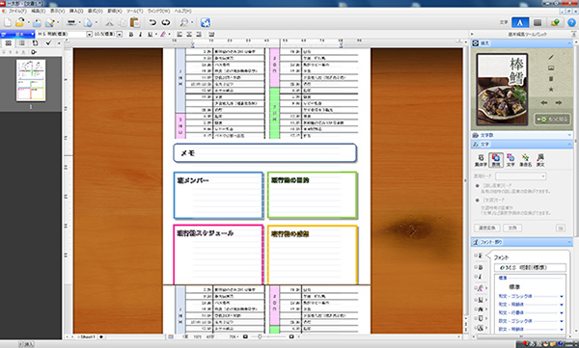Click the print icon in the toolbar
The height and width of the screenshot is (348, 579).
(70, 22)
